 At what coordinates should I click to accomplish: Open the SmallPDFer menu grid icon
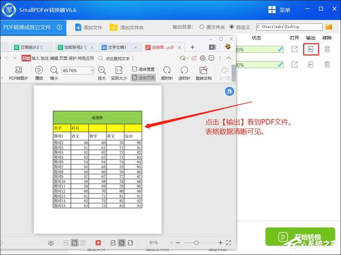(272, 10)
